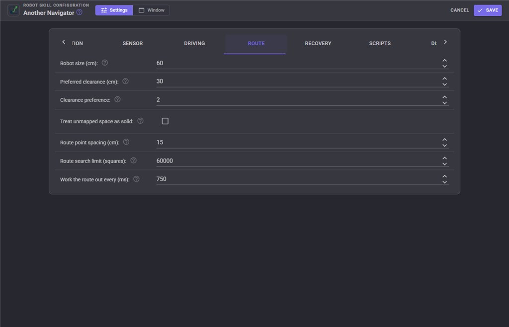Image resolution: width=509 pixels, height=327 pixels.
Task: Click the Robot size (cm) label
Action: click(79, 63)
